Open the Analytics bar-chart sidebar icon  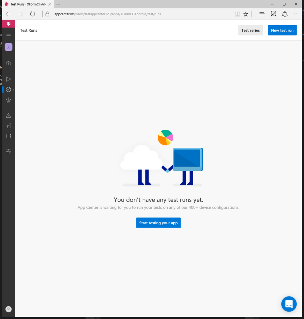[8, 126]
